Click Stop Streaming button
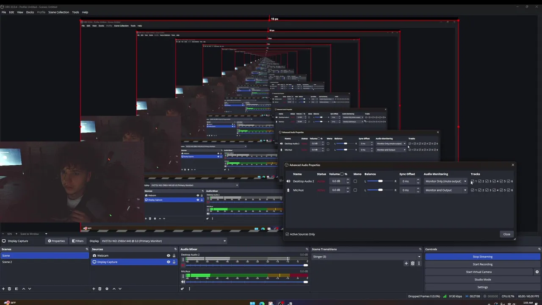This screenshot has width=542, height=305. coord(483,257)
